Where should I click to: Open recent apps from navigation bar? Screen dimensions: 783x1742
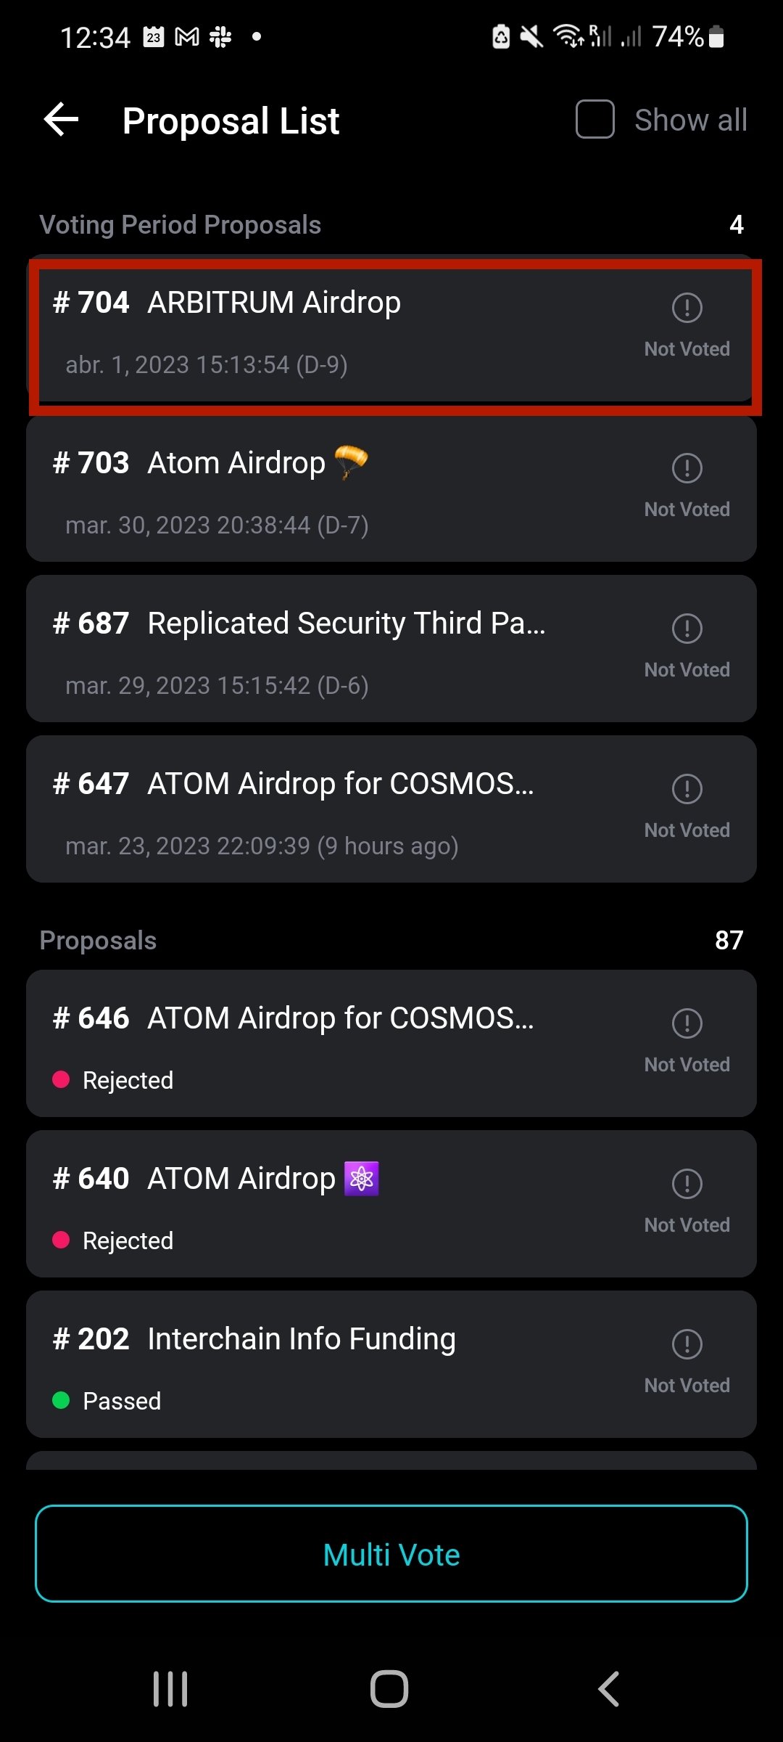(x=170, y=1689)
